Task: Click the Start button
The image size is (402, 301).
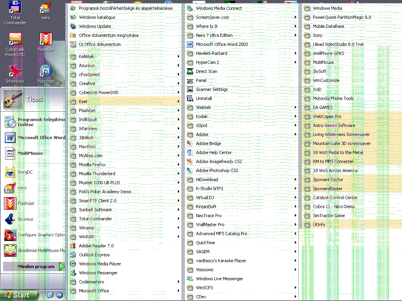Action: point(19,295)
